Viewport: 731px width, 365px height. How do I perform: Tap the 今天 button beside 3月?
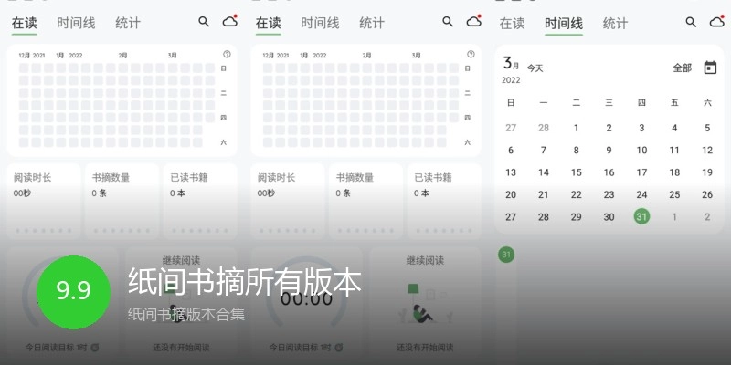coord(535,68)
